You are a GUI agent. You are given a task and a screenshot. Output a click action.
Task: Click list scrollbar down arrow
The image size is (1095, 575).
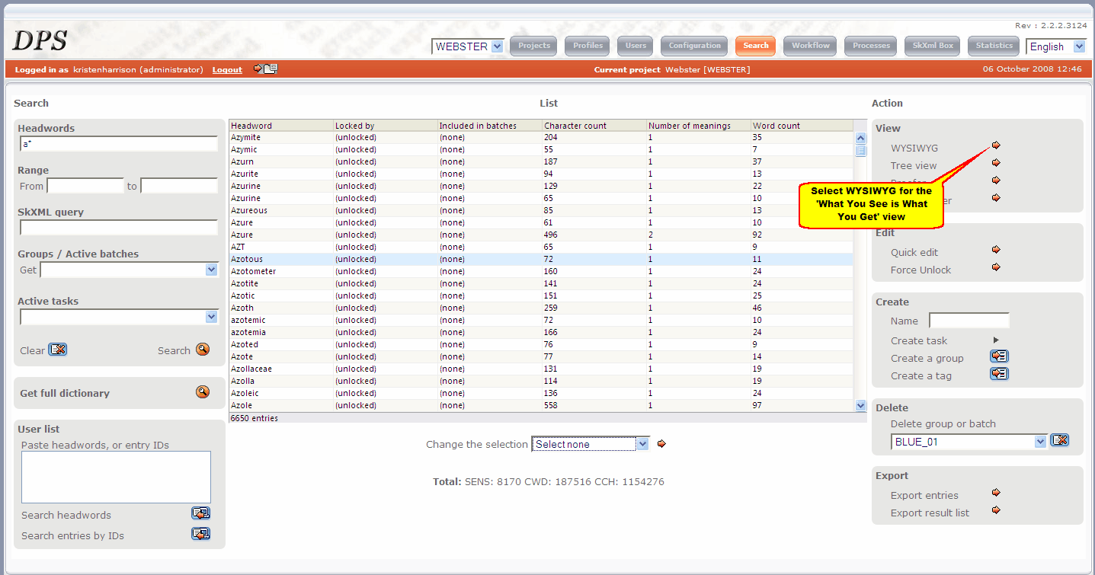point(861,406)
